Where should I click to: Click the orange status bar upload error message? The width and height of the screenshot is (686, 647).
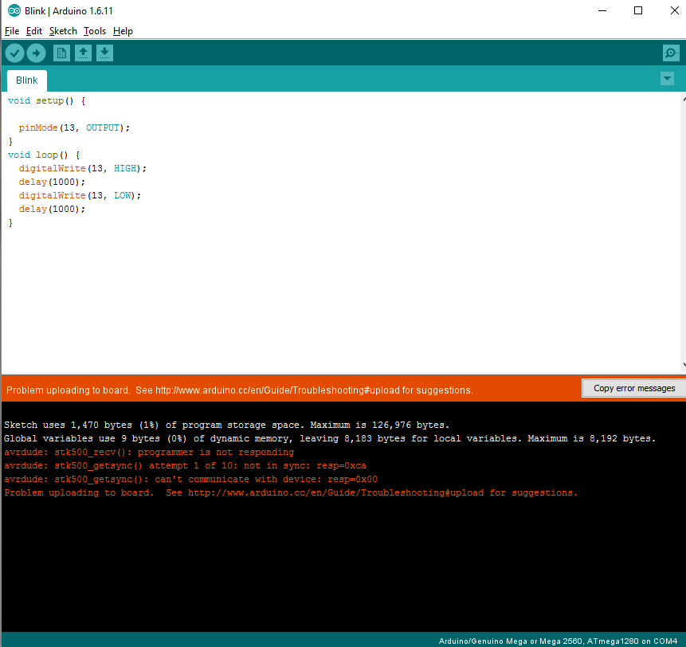tap(240, 390)
